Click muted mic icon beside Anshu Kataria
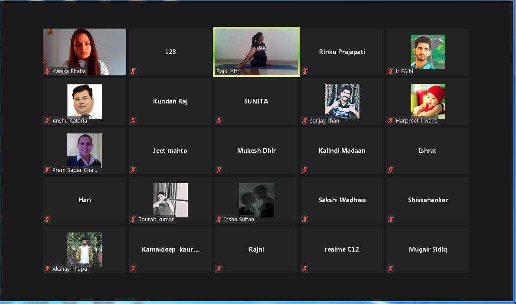Screen dimensions: 516x304 pos(47,120)
